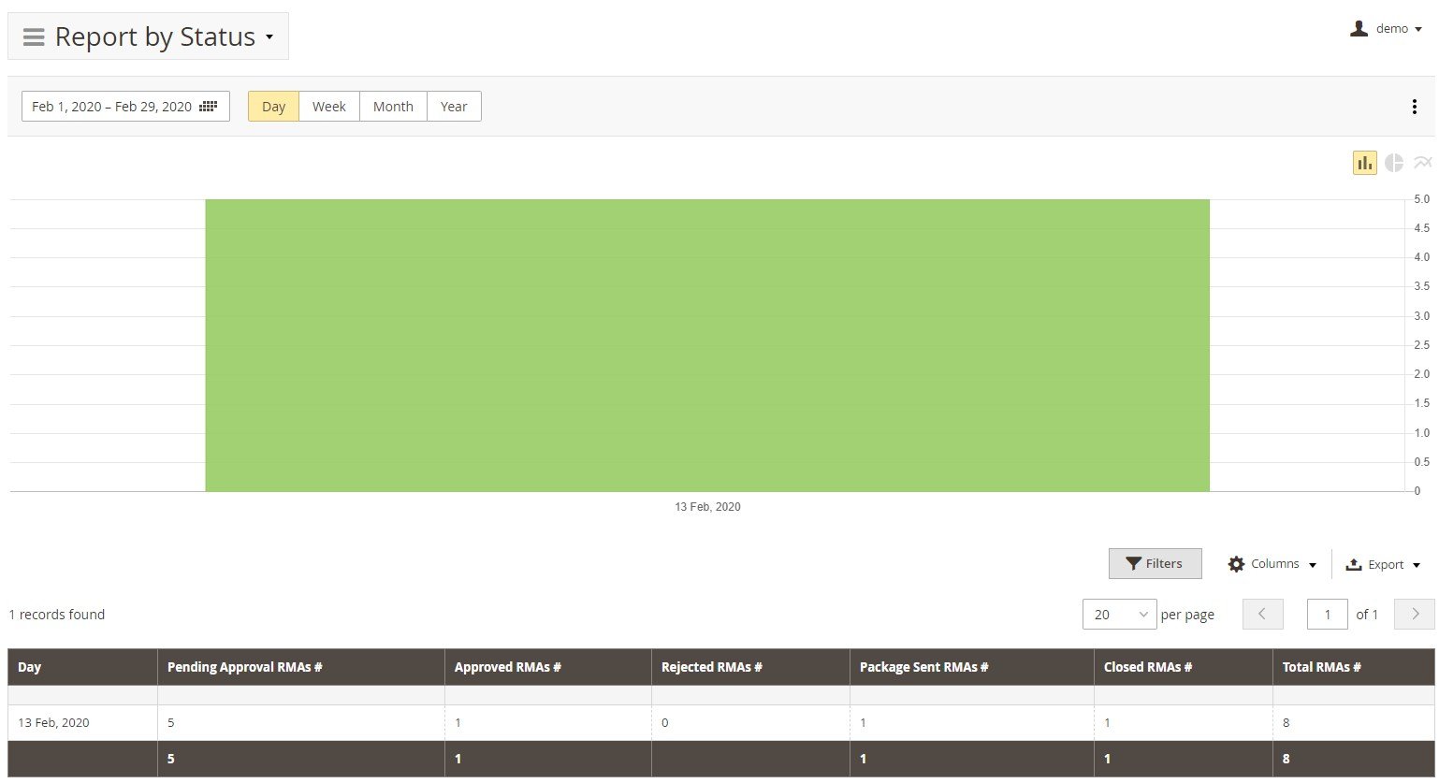This screenshot has width=1439, height=783.
Task: Click the gear icon for Columns
Action: pos(1236,564)
